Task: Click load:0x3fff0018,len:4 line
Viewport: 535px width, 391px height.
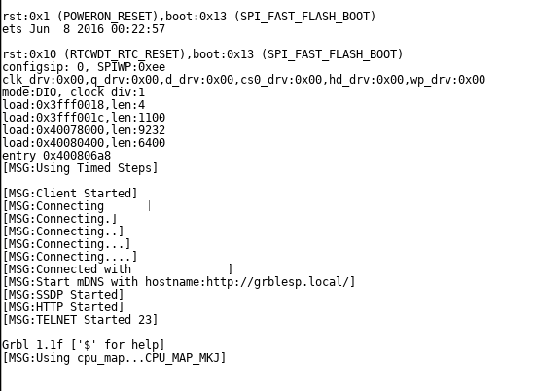Action: 73,105
